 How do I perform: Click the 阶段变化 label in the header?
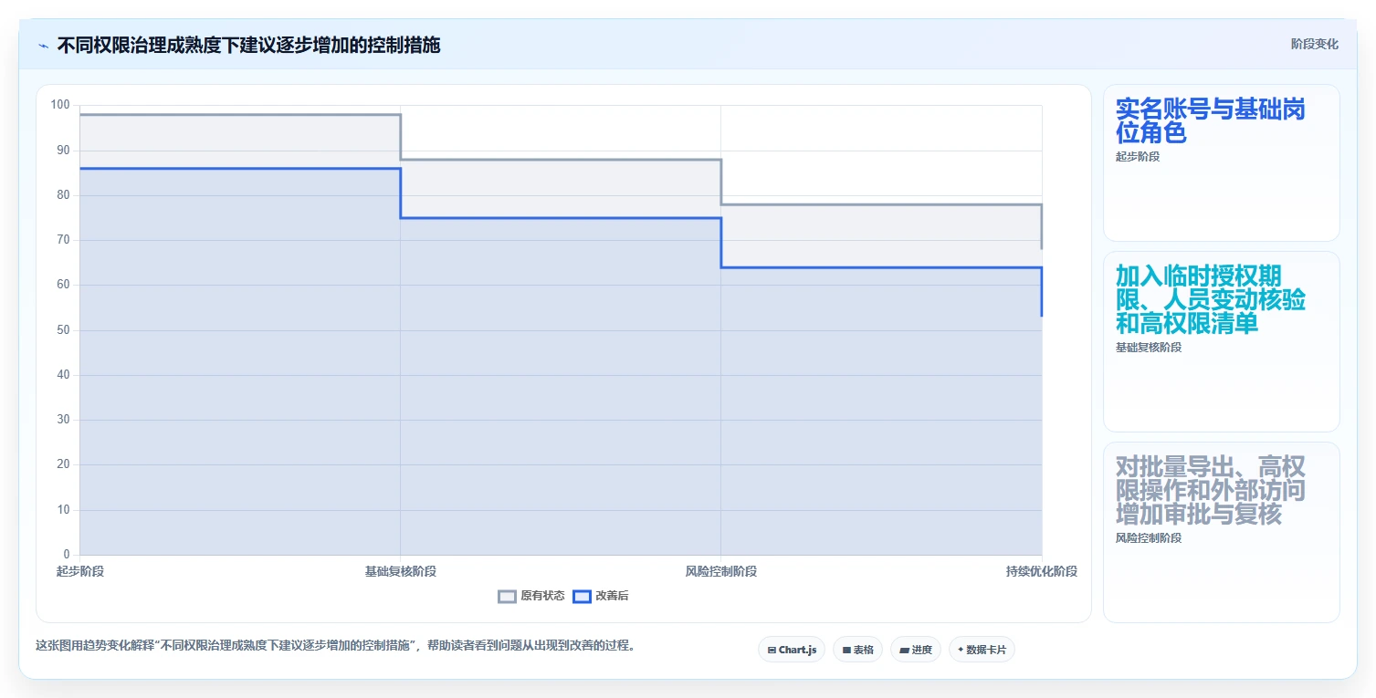click(1315, 44)
